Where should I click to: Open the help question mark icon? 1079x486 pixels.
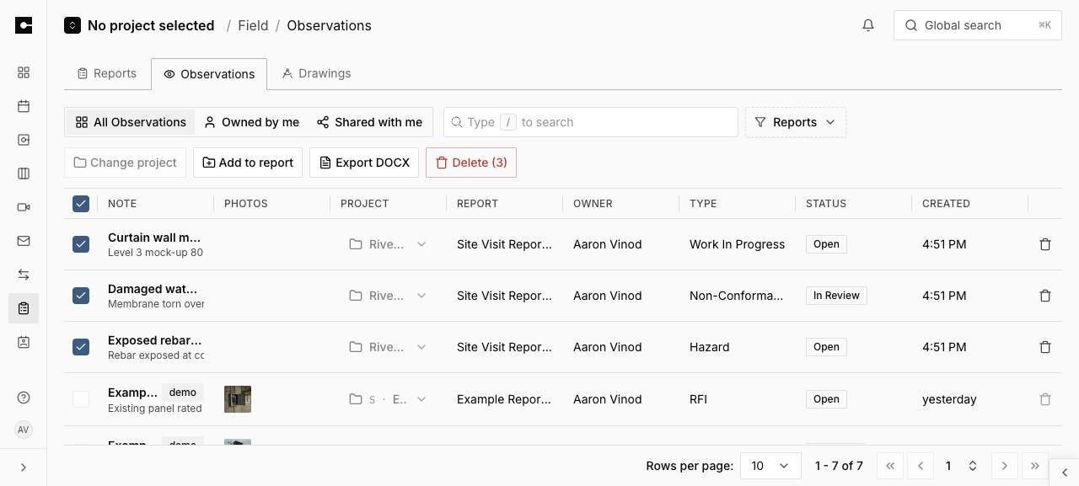pos(24,398)
